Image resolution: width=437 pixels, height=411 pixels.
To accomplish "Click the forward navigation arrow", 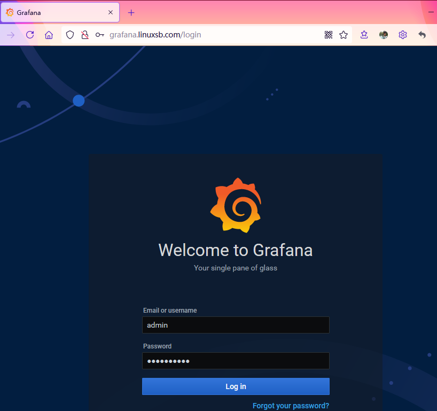I will pos(11,35).
